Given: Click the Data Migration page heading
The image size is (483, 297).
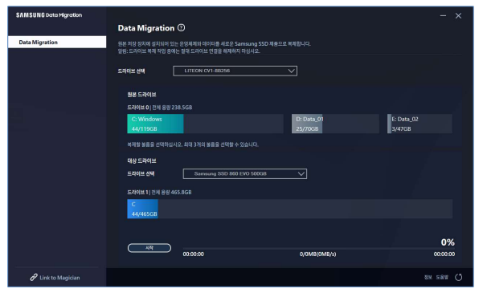Looking at the screenshot, I should pos(146,28).
